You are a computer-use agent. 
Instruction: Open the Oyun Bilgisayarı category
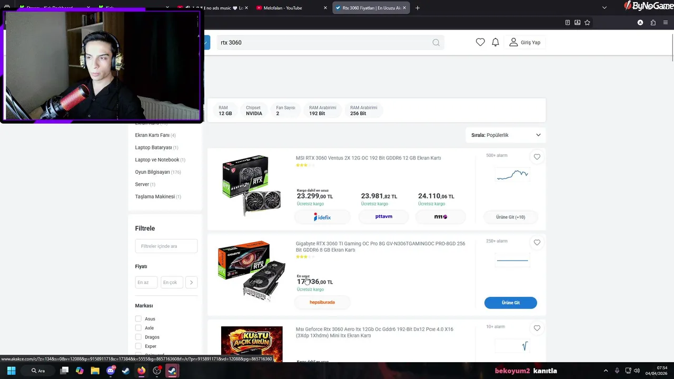click(158, 172)
